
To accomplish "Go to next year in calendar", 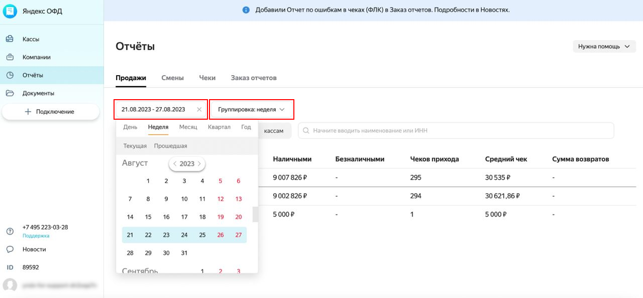I will coord(199,164).
